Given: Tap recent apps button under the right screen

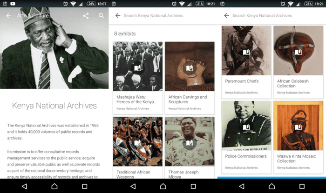Looking at the screenshot, I should point(302,186).
